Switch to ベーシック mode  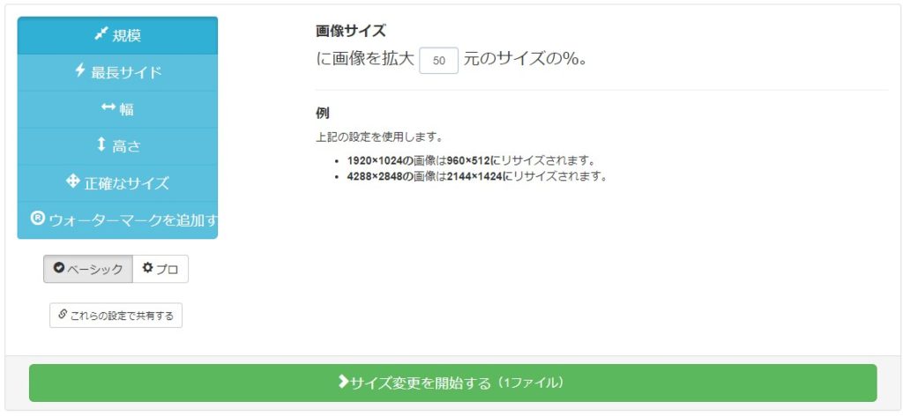coord(88,269)
